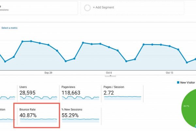This screenshot has width=196, height=131.
Task: Click the Oct 6 axis date label
Action: click(x=109, y=73)
